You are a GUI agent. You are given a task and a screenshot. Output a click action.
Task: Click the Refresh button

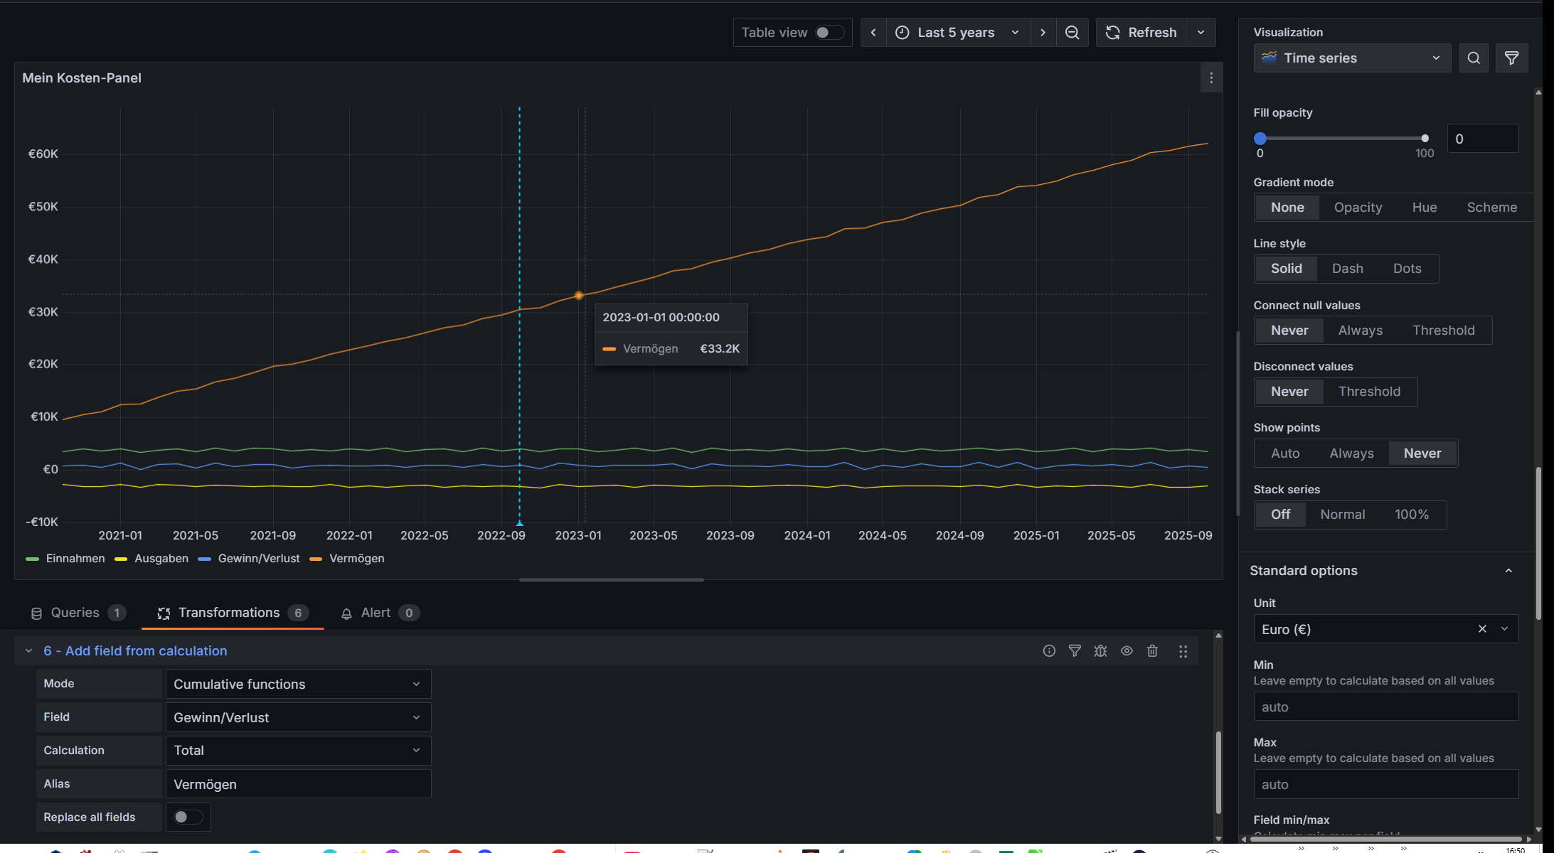(x=1141, y=33)
